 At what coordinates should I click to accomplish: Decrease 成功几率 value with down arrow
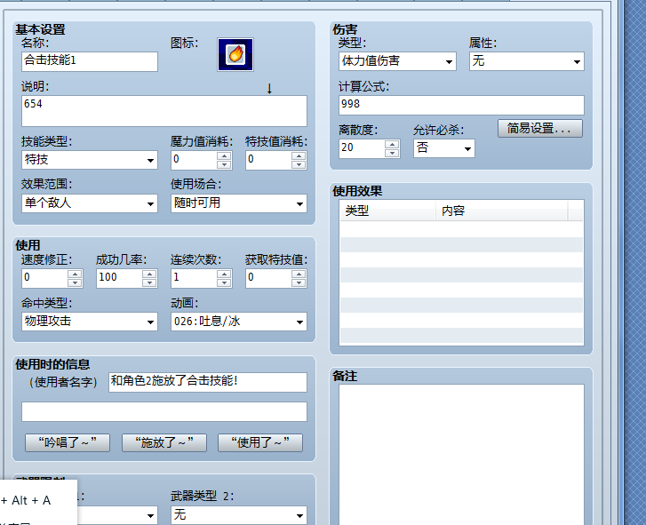(x=149, y=282)
